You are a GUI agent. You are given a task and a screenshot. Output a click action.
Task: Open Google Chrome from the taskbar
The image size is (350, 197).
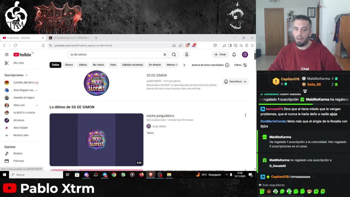114,175
